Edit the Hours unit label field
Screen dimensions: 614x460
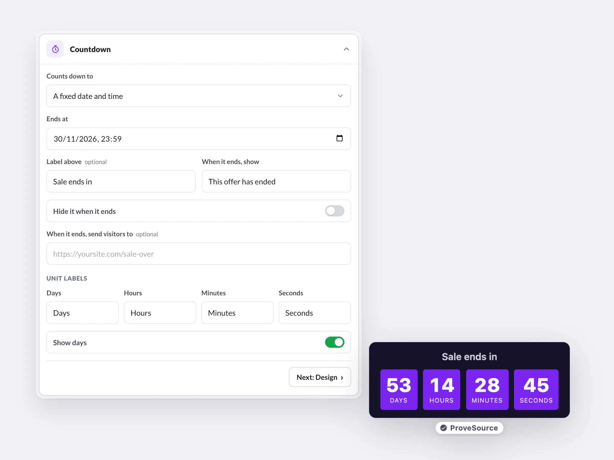coord(160,313)
